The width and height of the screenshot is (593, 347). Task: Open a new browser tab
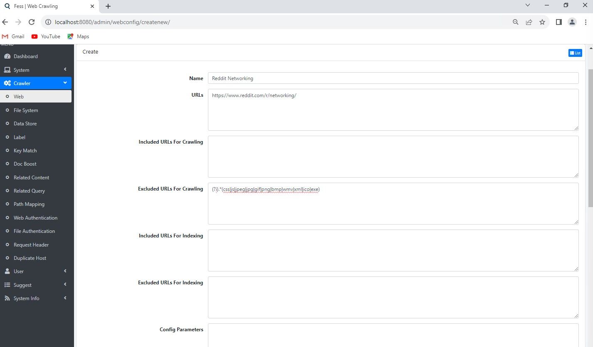click(108, 6)
